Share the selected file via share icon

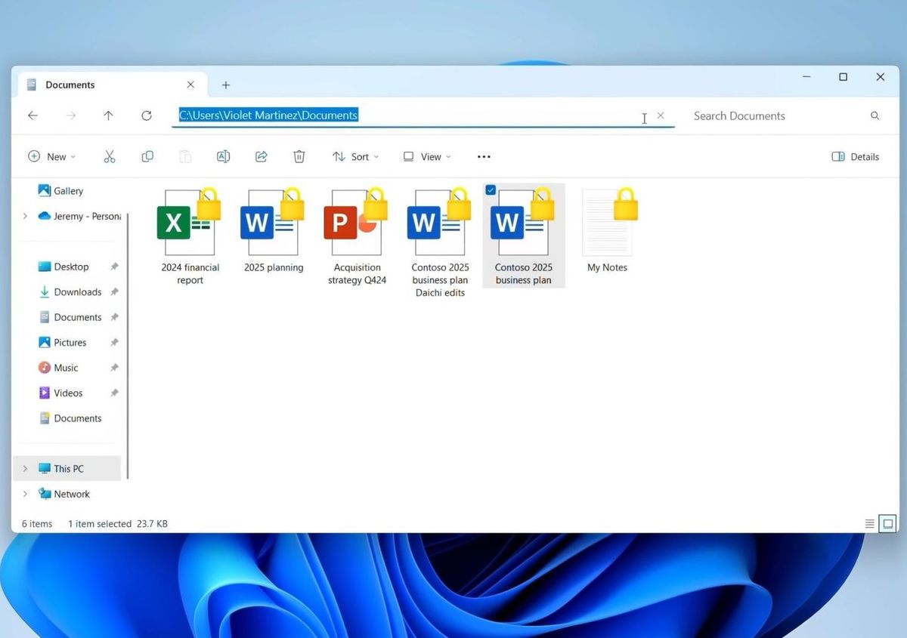pyautogui.click(x=261, y=156)
